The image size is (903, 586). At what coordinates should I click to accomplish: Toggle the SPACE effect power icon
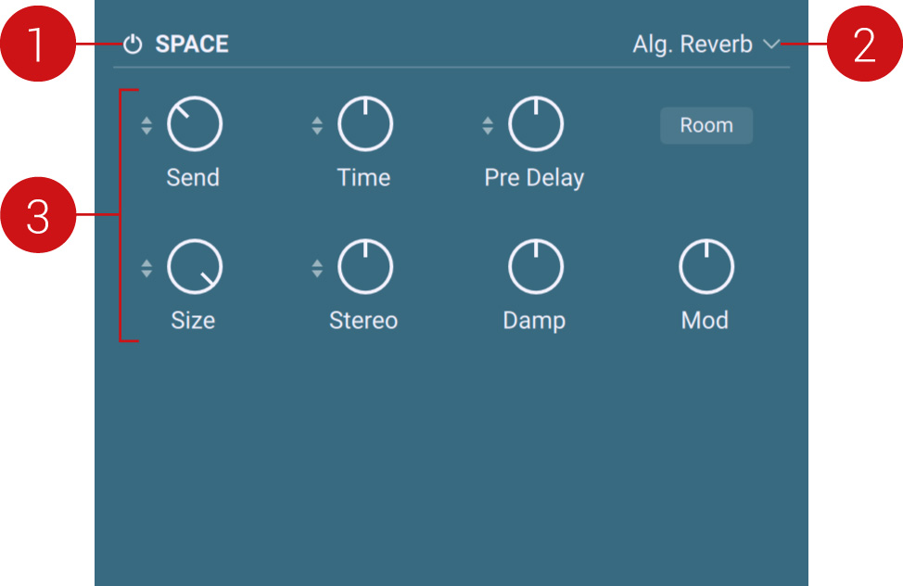coord(133,45)
